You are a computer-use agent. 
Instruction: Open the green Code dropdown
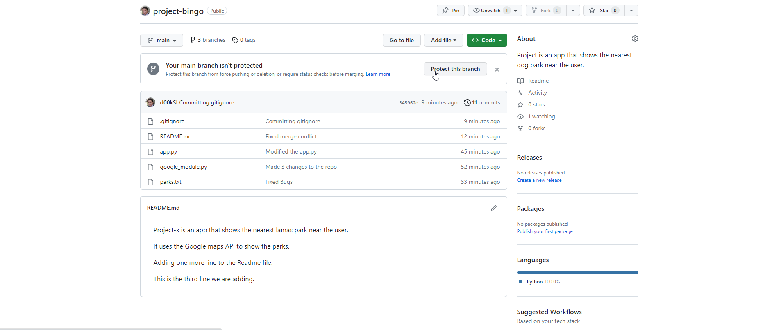point(487,40)
